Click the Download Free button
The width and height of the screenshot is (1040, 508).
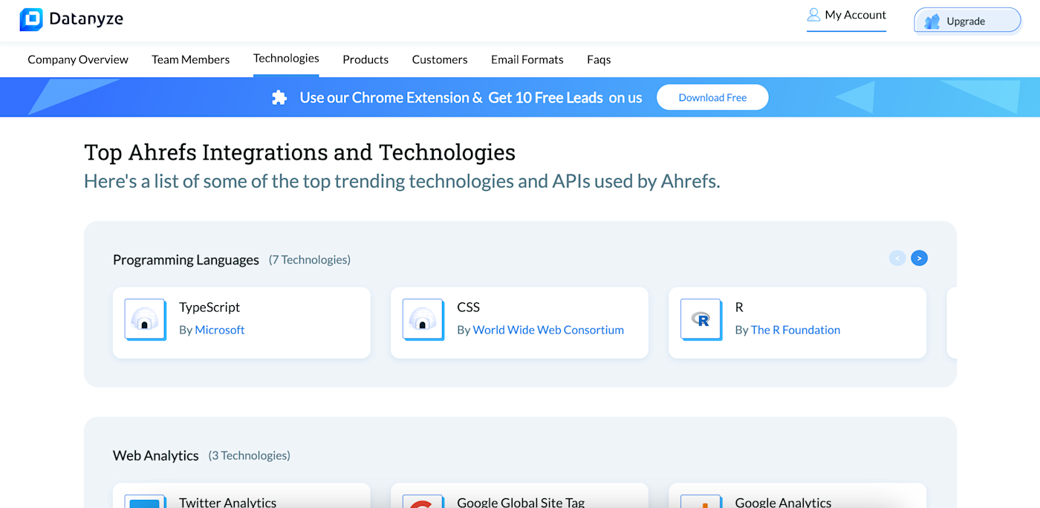(712, 97)
